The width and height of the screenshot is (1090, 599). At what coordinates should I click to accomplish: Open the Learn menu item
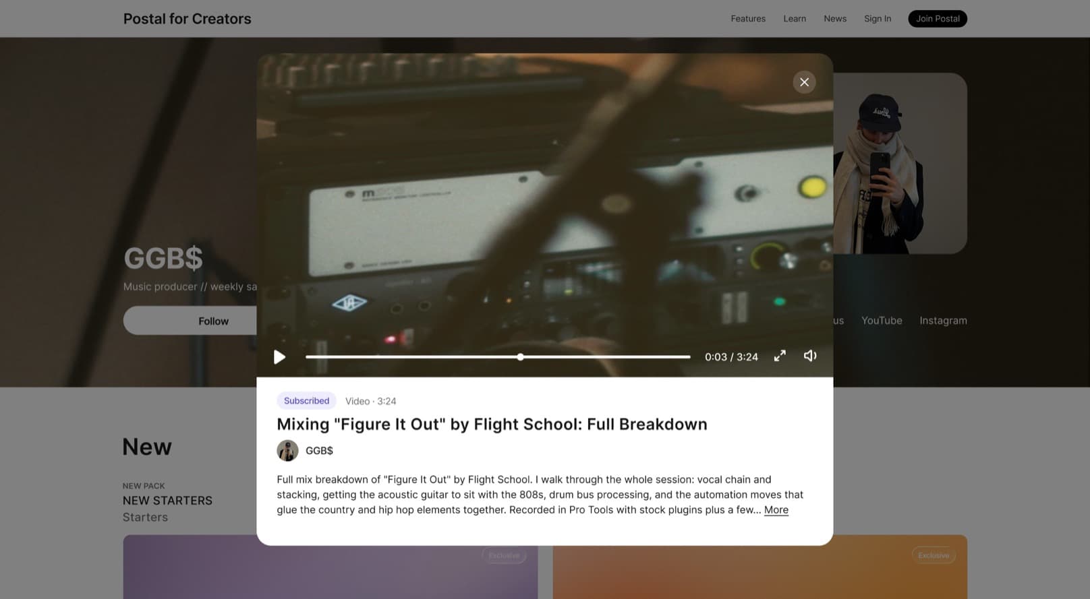click(x=795, y=19)
